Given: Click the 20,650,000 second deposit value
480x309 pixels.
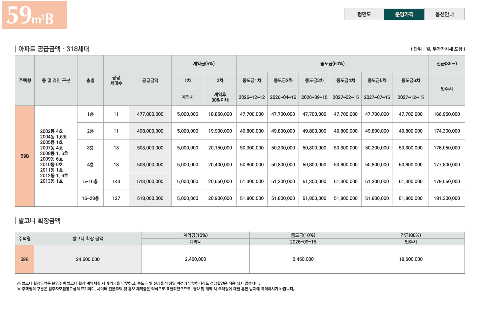Looking at the screenshot, I should coord(220,181).
